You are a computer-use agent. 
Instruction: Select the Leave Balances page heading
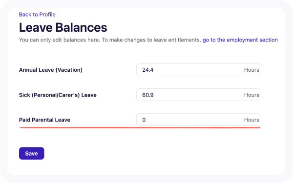(63, 27)
